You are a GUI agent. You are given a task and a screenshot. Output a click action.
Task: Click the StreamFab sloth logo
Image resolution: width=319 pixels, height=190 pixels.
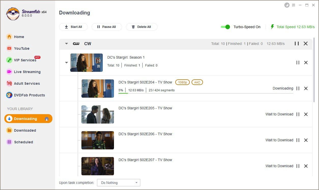[x=13, y=13]
